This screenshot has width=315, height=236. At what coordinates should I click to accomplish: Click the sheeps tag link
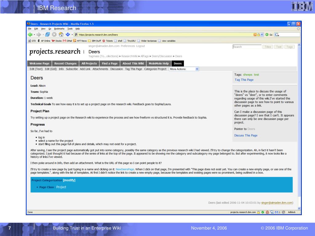[248, 75]
